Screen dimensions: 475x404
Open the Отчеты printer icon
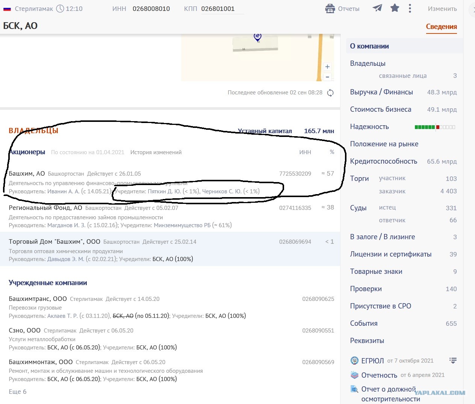pyautogui.click(x=330, y=8)
